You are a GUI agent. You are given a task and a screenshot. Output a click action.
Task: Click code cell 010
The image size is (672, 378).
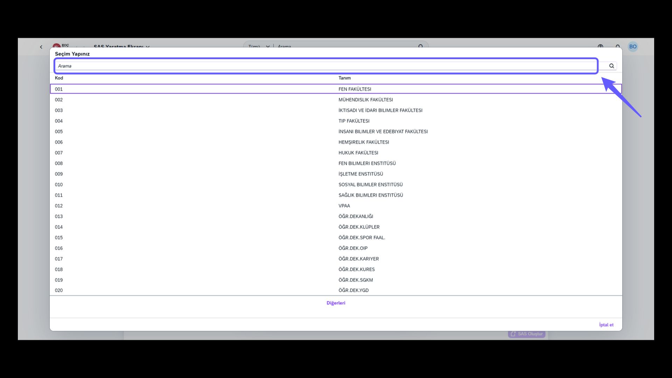pyautogui.click(x=59, y=184)
